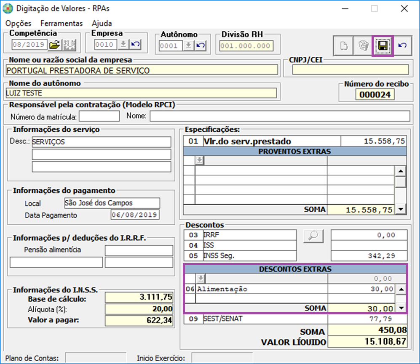The width and height of the screenshot is (420, 364).
Task: Click the Plano de Contas field
Action: (x=96, y=358)
